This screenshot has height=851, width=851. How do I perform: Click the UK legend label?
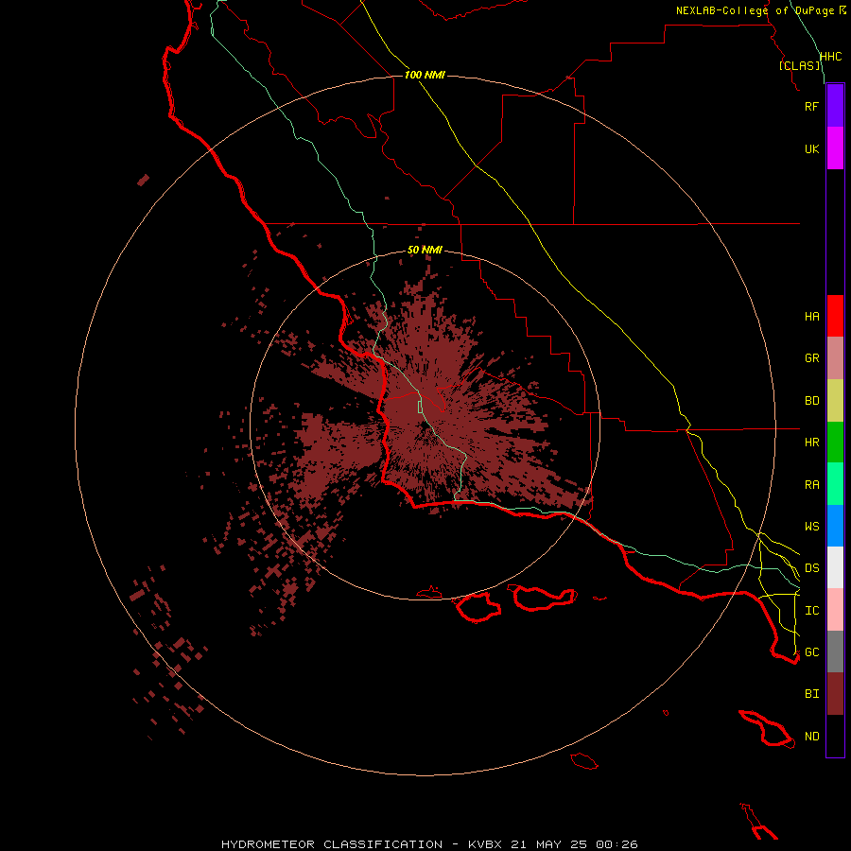pos(811,148)
